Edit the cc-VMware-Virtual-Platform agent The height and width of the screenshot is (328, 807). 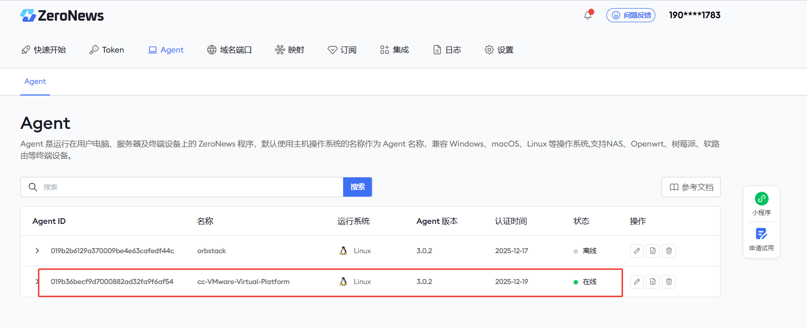coord(637,282)
